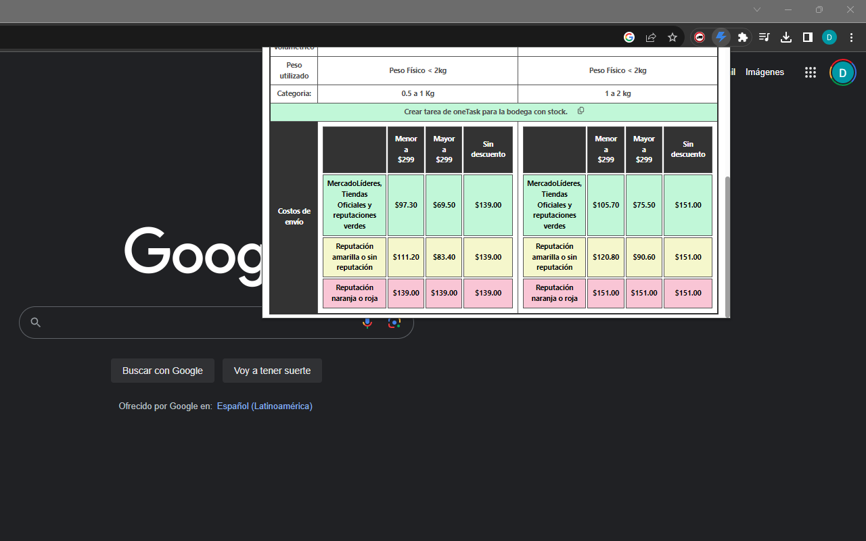The height and width of the screenshot is (541, 866).
Task: Open the media controls playlist icon
Action: coord(765,37)
